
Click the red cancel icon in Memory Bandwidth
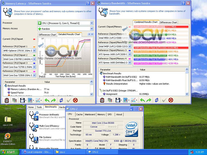click(171, 100)
